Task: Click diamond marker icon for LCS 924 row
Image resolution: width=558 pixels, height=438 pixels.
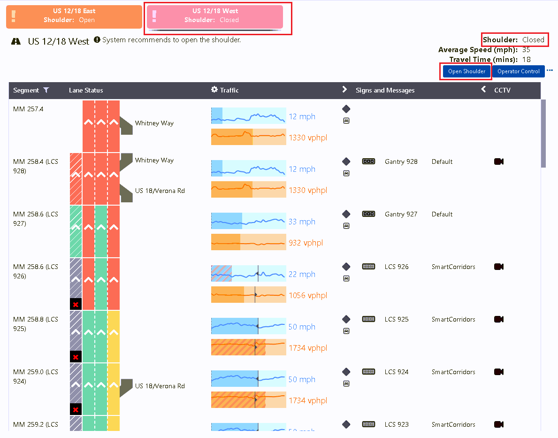Action: [x=346, y=372]
